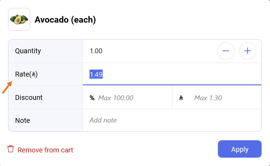Click the trash can icon
270x166 pixels.
[x=11, y=149]
